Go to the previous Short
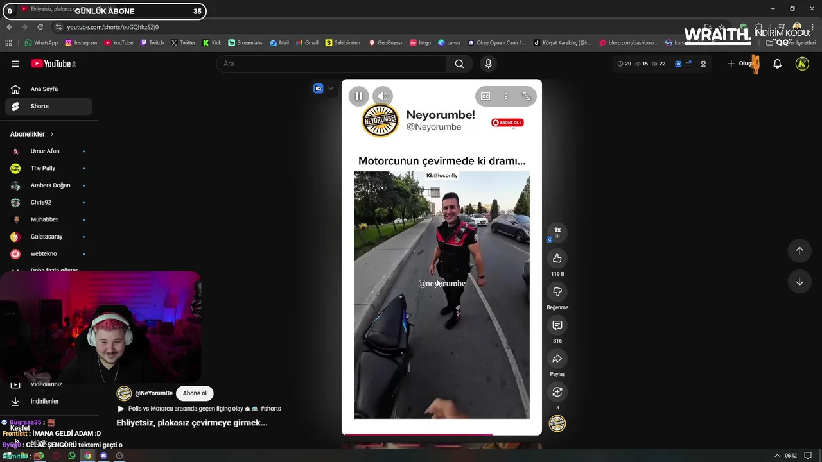The width and height of the screenshot is (822, 462). pyautogui.click(x=800, y=251)
